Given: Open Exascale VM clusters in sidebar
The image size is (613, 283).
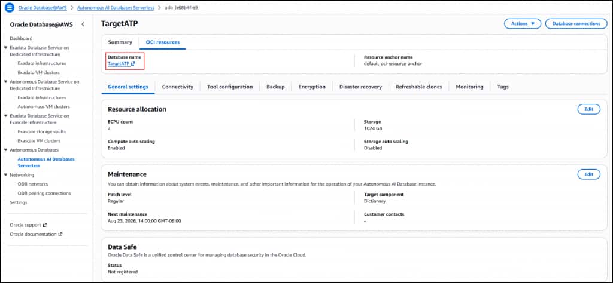Looking at the screenshot, I should [x=39, y=141].
